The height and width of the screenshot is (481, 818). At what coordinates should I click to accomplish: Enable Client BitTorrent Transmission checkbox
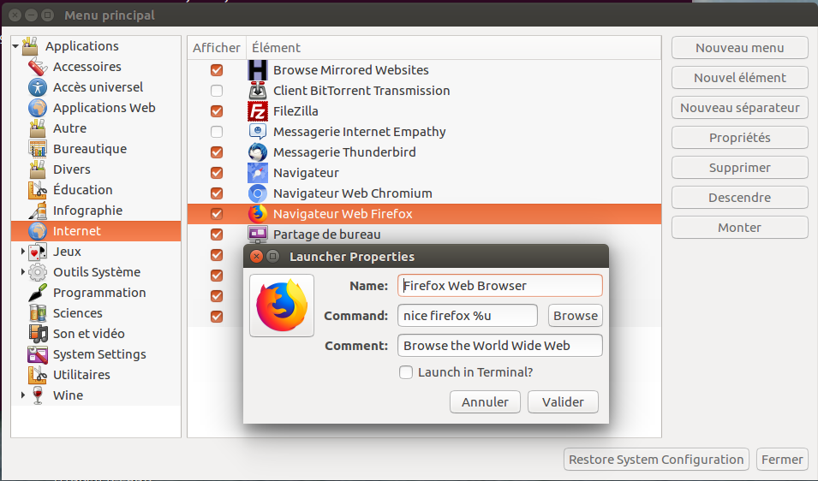pyautogui.click(x=217, y=91)
